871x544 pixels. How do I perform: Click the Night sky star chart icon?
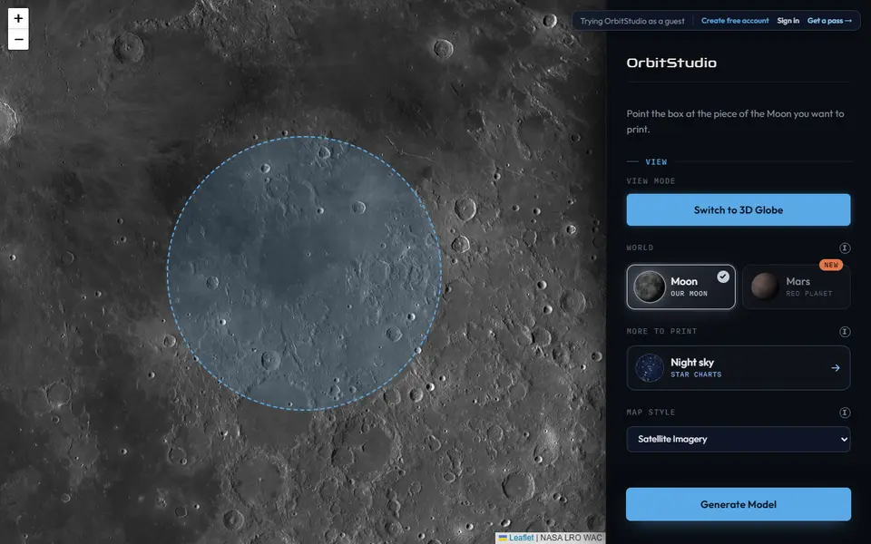coord(650,368)
